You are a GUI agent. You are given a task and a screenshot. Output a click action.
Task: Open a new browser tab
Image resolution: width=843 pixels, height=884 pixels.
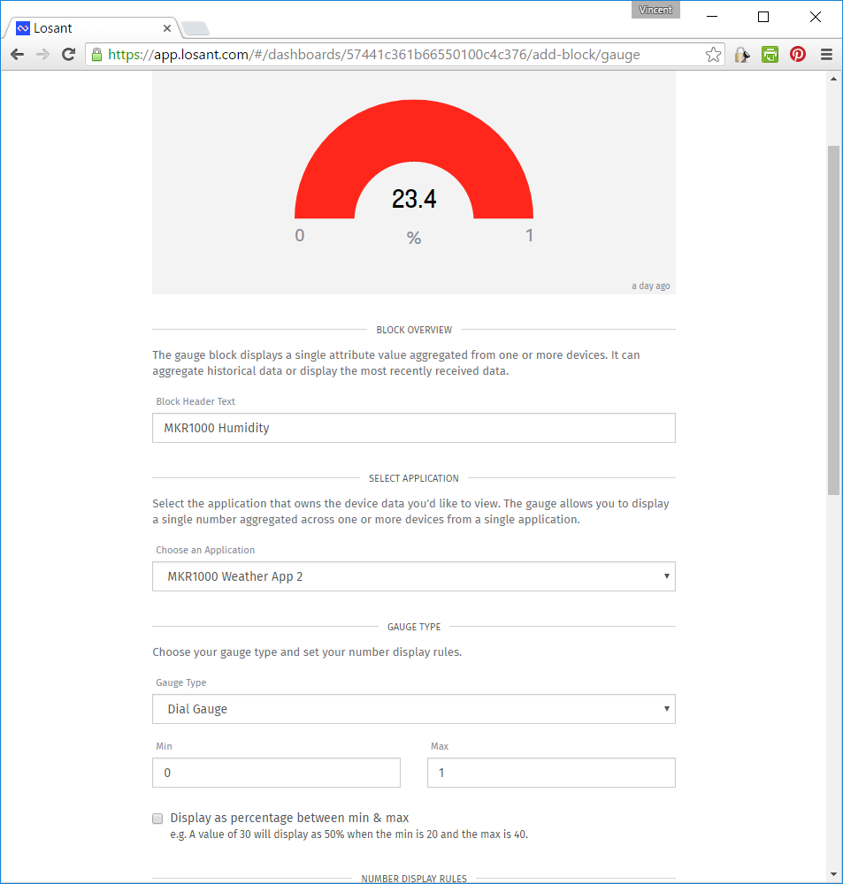[195, 28]
